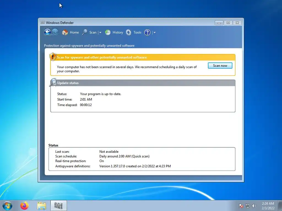Viewport: 282px width, 211px height.
Task: Click 'Scan for spyware' banner heading
Action: (102, 57)
